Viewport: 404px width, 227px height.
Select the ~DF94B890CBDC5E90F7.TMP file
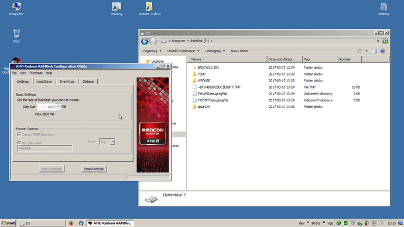click(x=217, y=87)
